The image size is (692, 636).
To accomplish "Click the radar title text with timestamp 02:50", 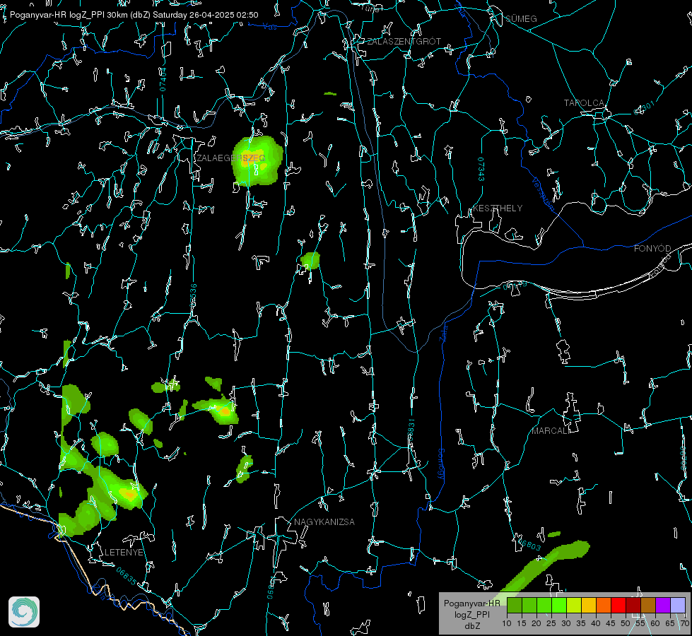I will [134, 15].
